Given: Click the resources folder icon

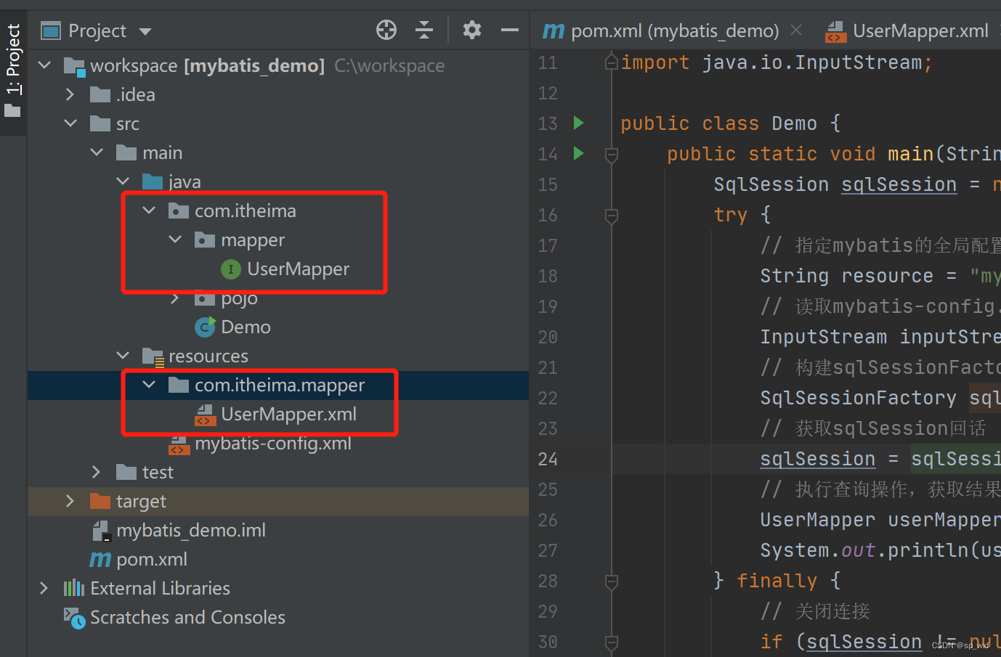Looking at the screenshot, I should pyautogui.click(x=153, y=356).
